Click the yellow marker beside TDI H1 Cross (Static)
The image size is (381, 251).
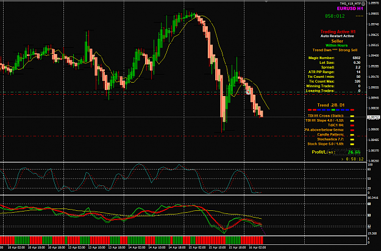pos(352,116)
